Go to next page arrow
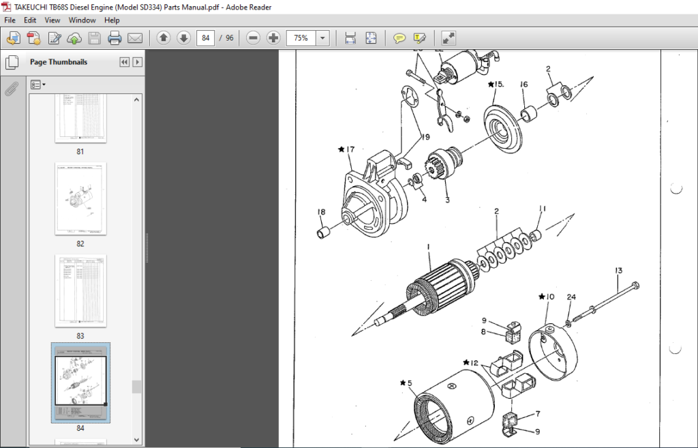698x448 pixels. [x=183, y=38]
